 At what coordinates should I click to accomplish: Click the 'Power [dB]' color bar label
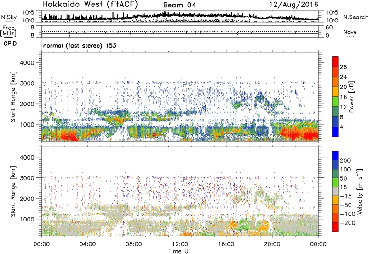pos(351,97)
